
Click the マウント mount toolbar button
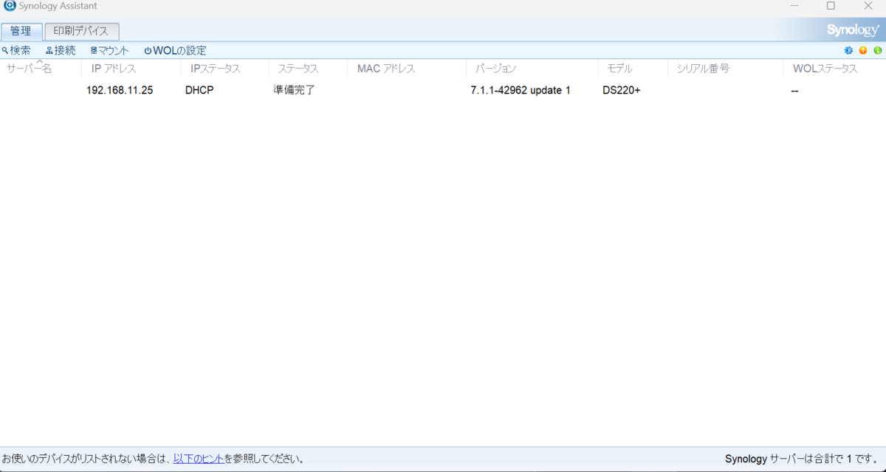tap(109, 51)
